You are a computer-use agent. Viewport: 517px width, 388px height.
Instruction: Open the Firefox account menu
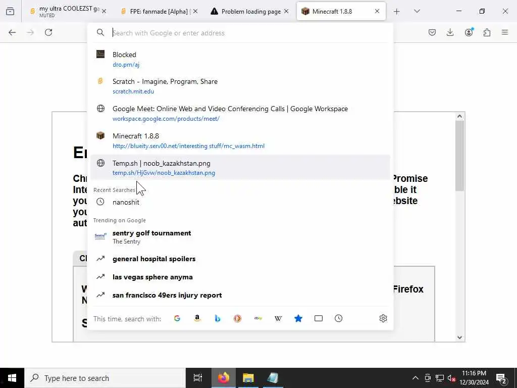469,32
